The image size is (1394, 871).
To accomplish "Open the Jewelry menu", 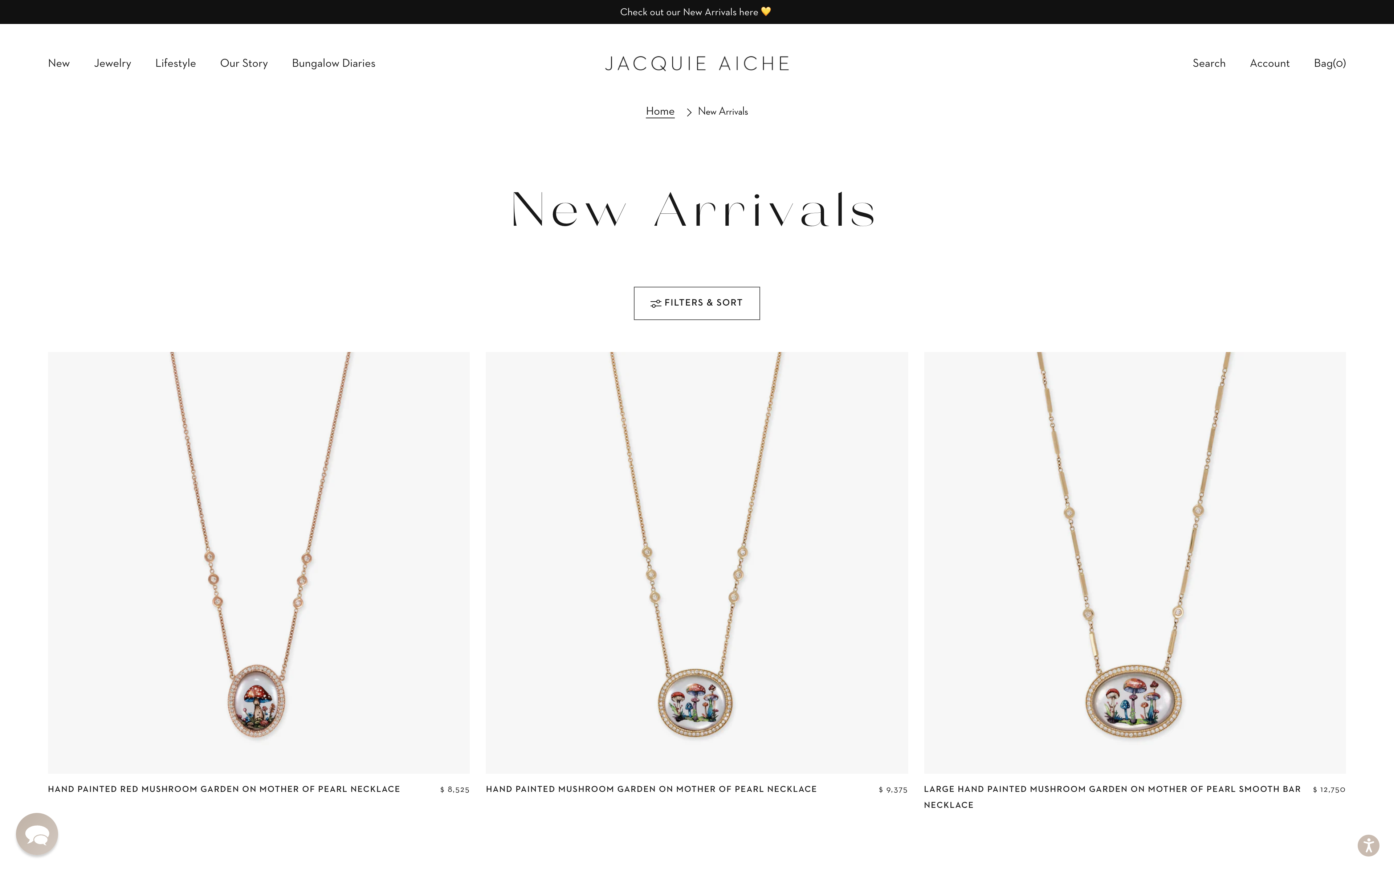I will (112, 64).
